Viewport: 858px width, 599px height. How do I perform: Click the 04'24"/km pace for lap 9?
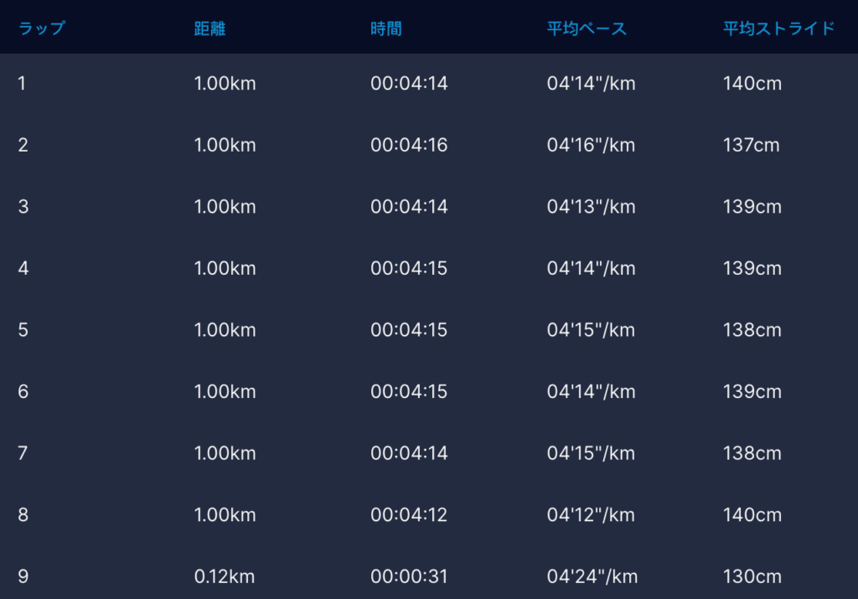pyautogui.click(x=592, y=576)
